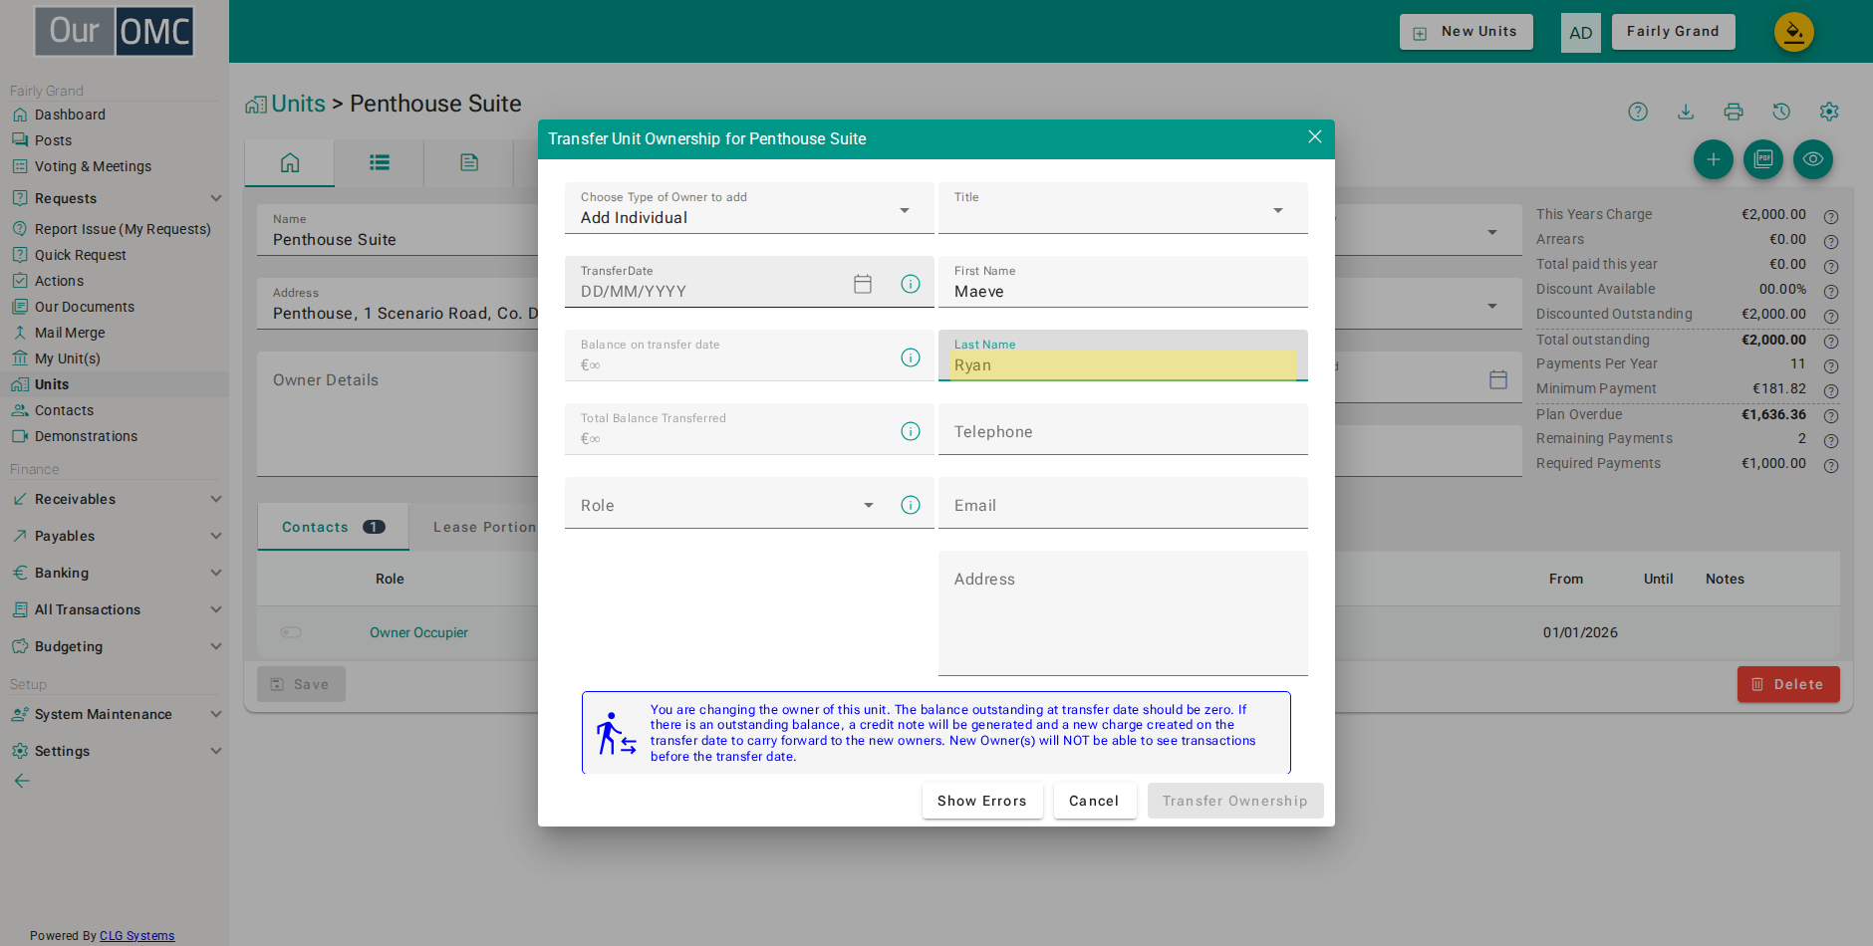Viewport: 1873px width, 946px height.
Task: Click the collapse sidebar arrow
Action: point(22,781)
